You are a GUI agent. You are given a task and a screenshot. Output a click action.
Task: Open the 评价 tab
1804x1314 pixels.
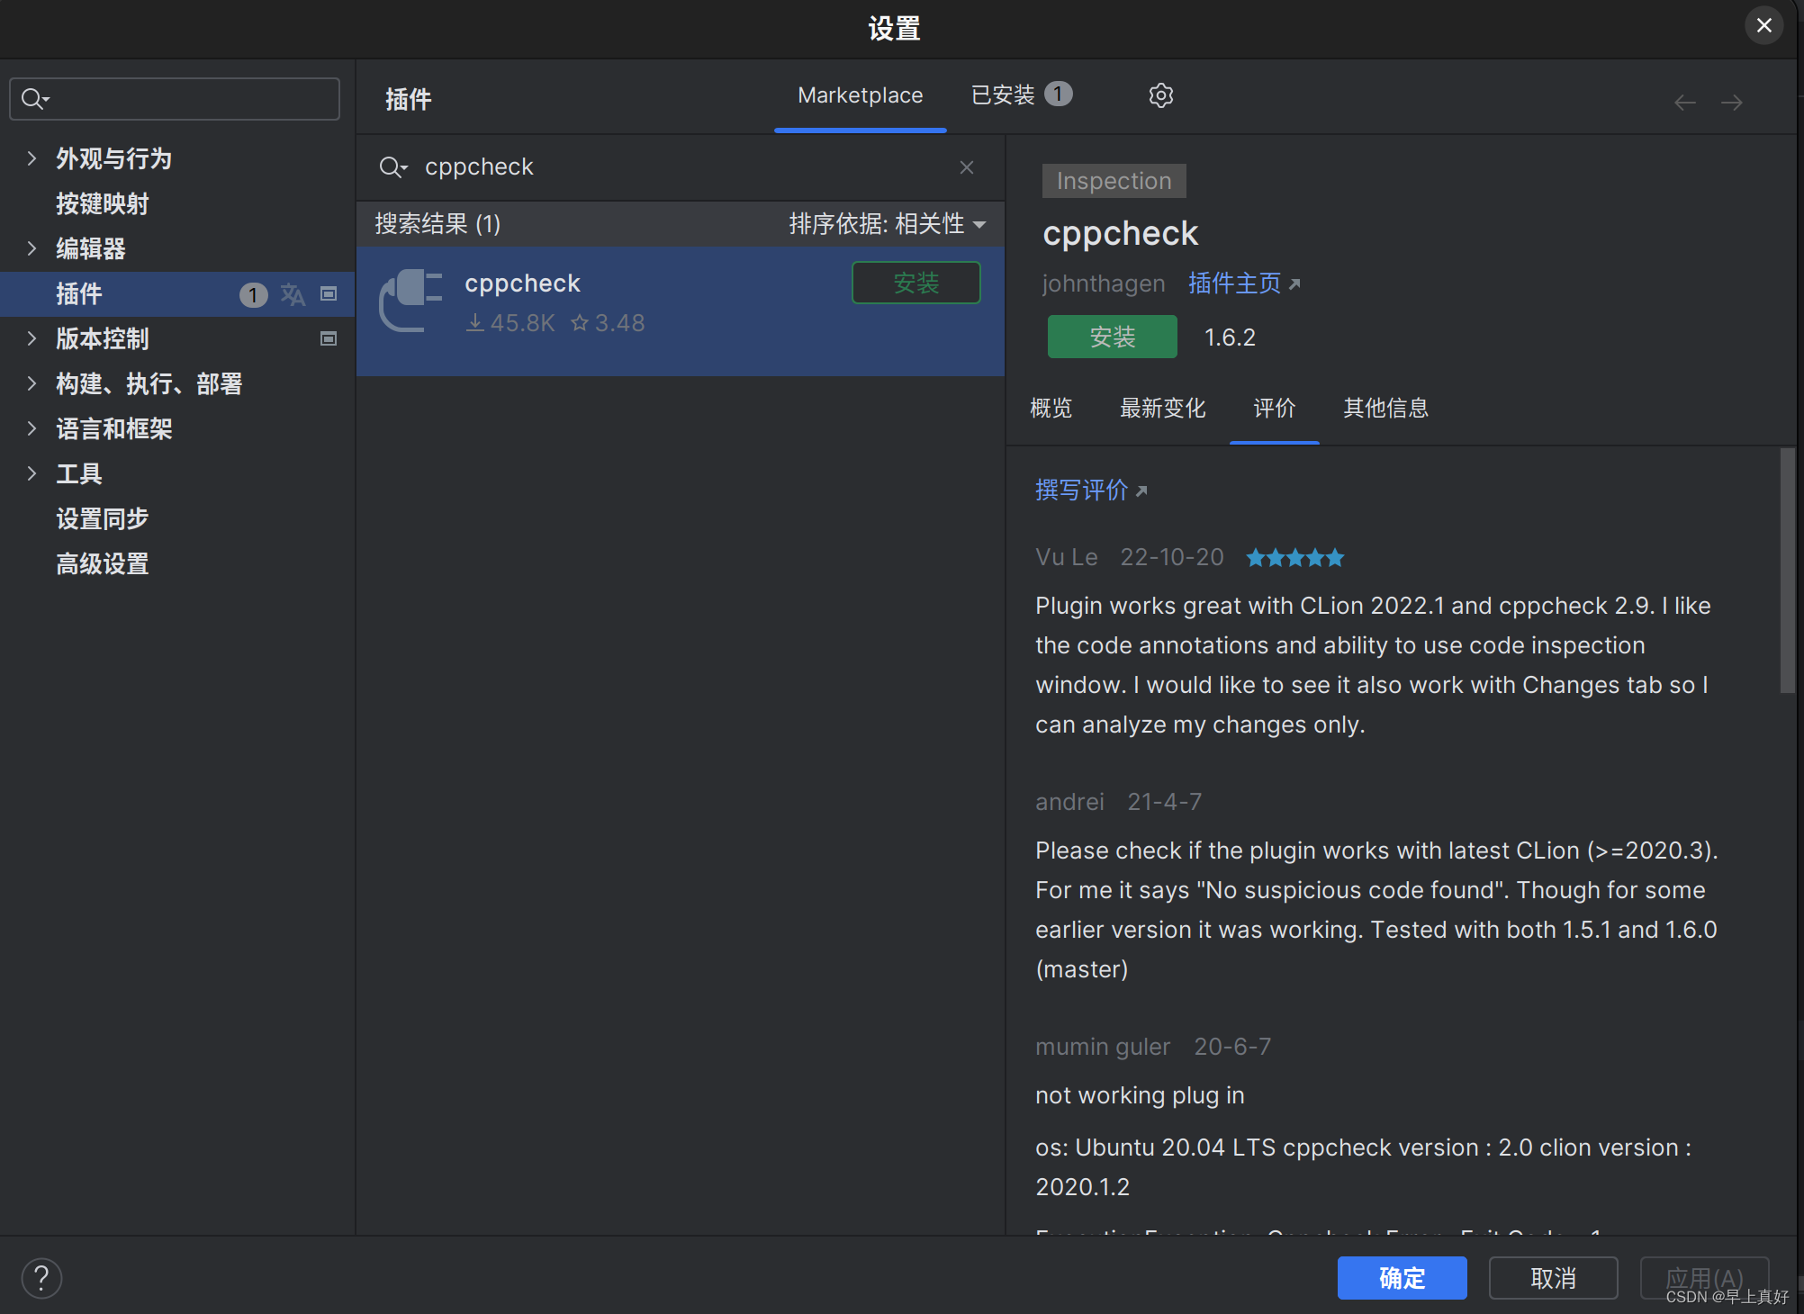point(1274,409)
